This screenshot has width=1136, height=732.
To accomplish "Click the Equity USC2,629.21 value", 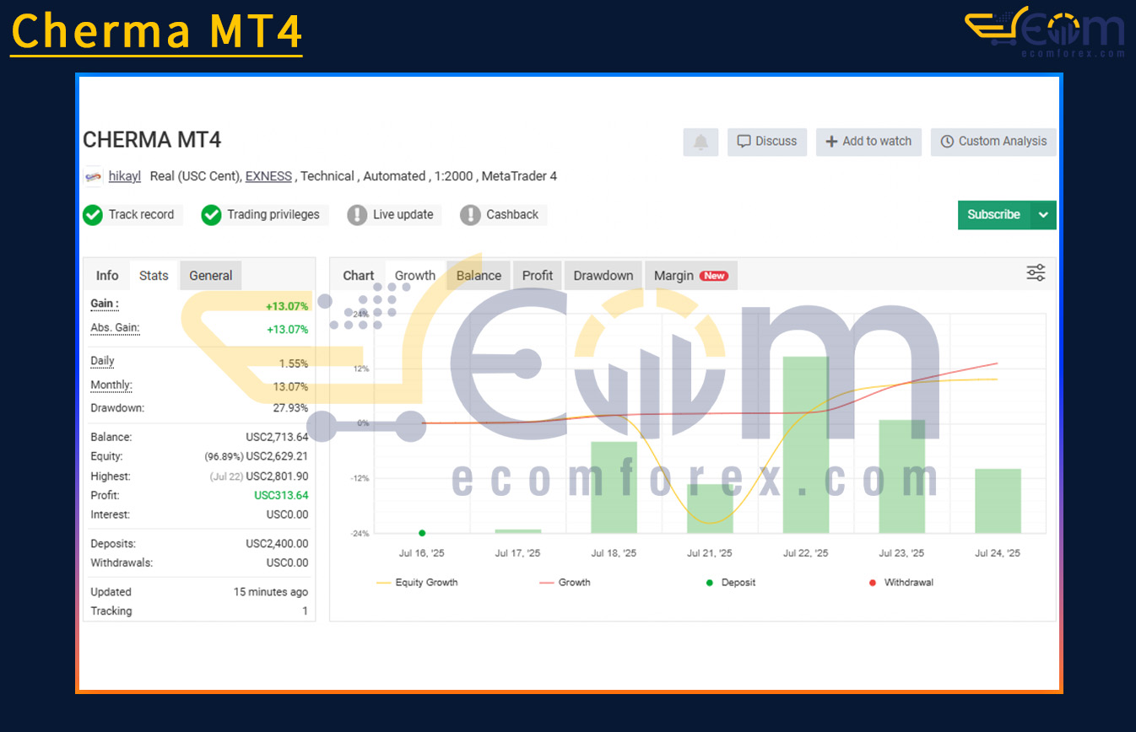I will [277, 457].
